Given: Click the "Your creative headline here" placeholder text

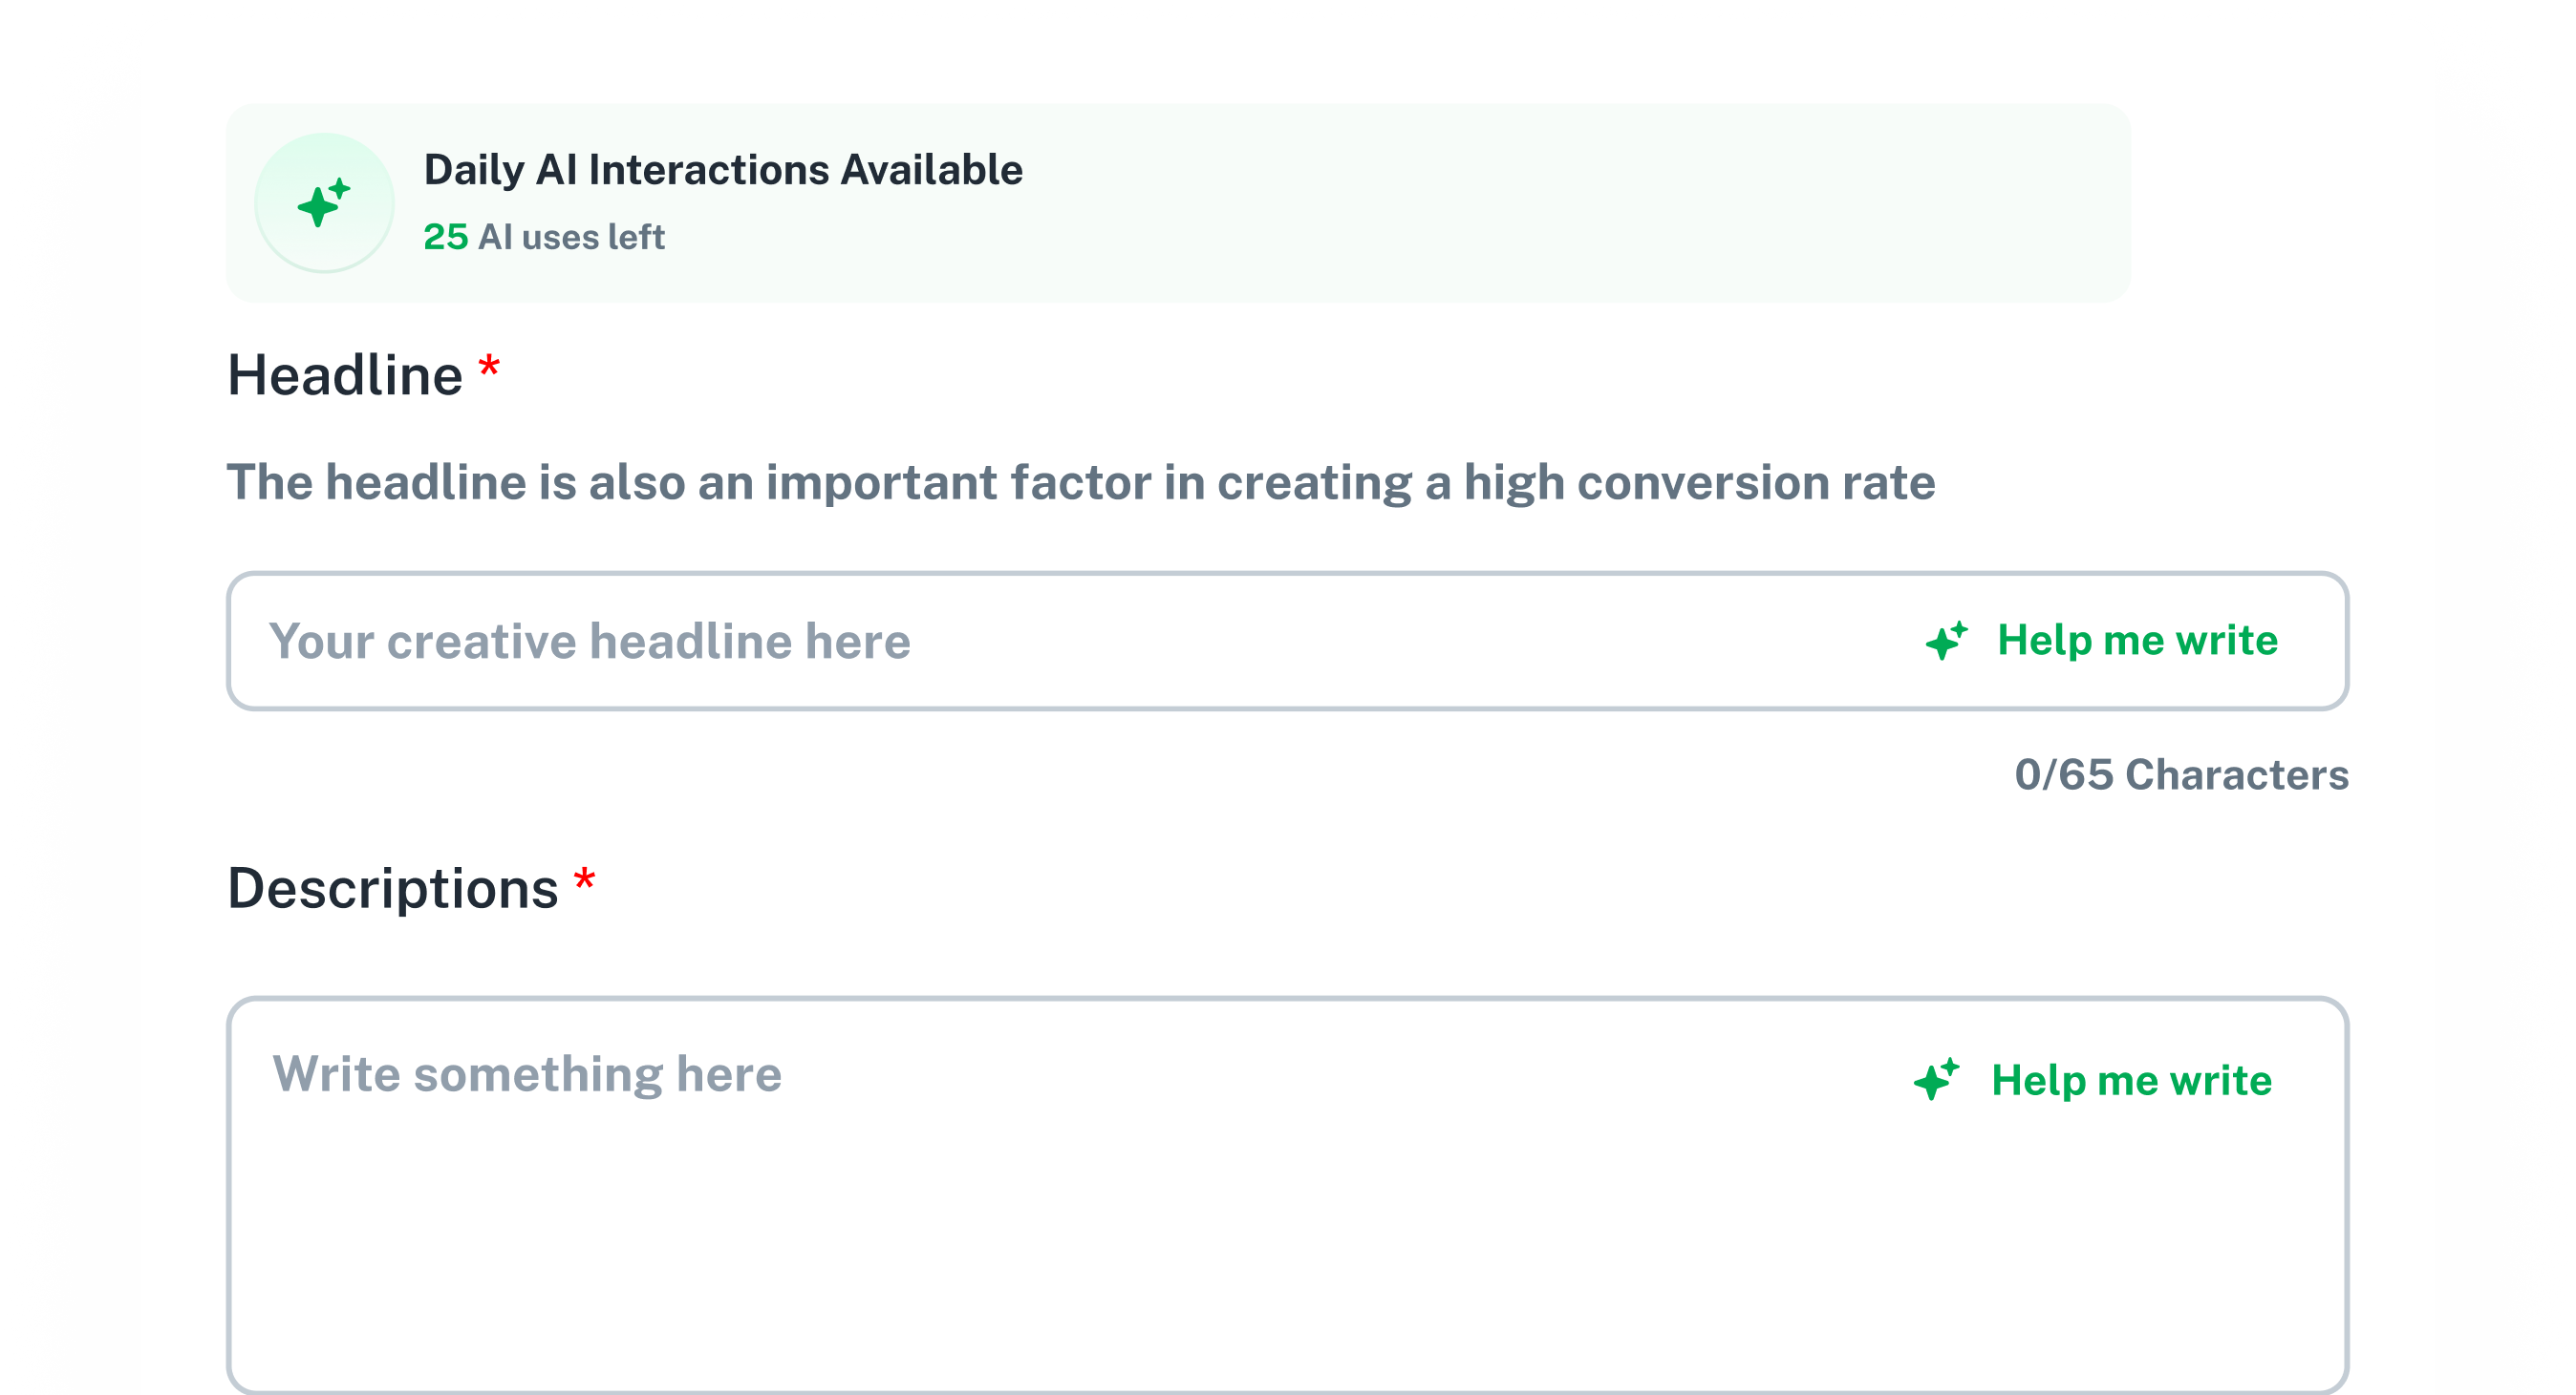Looking at the screenshot, I should (x=589, y=641).
